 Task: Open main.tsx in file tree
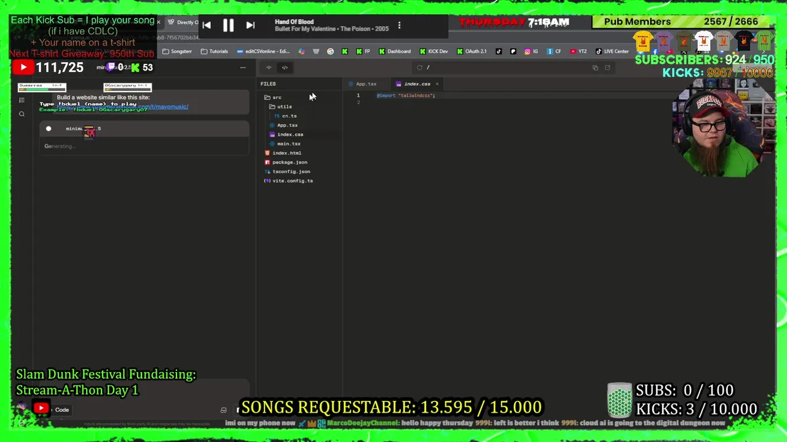click(285, 144)
